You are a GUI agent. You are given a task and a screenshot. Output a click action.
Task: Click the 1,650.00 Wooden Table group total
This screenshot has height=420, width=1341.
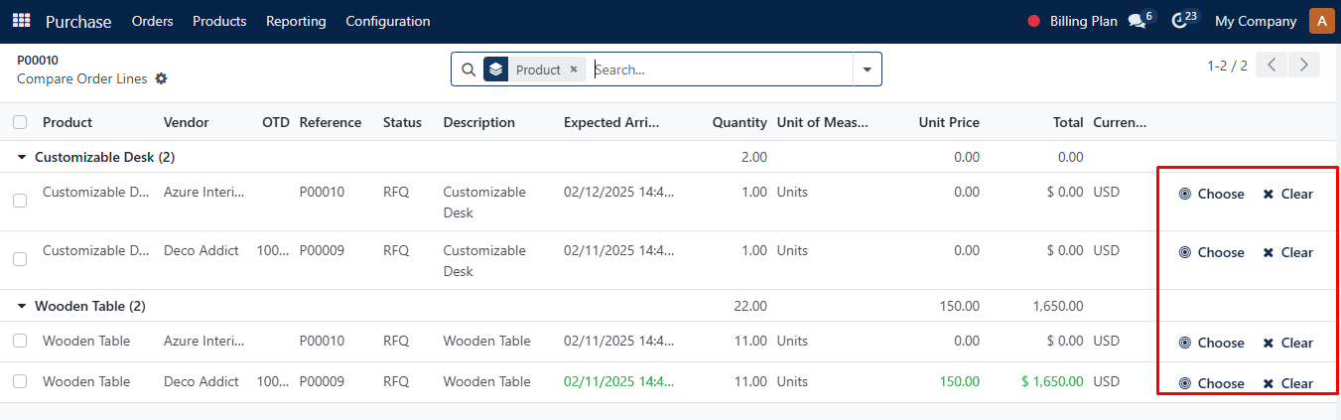1058,306
